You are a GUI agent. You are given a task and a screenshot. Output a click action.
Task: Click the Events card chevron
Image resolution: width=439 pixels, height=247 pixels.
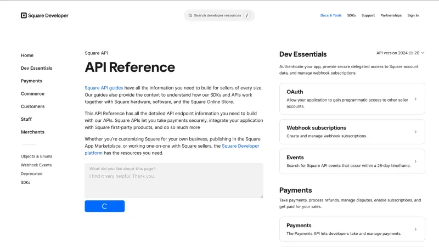coord(415,161)
